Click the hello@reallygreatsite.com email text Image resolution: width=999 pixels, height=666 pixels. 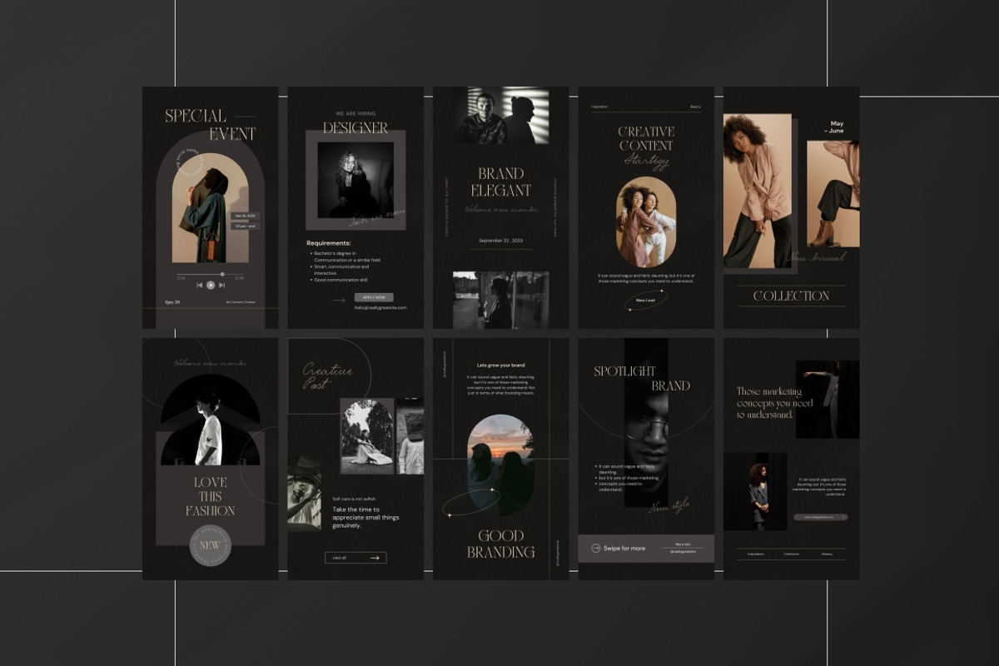pyautogui.click(x=380, y=307)
